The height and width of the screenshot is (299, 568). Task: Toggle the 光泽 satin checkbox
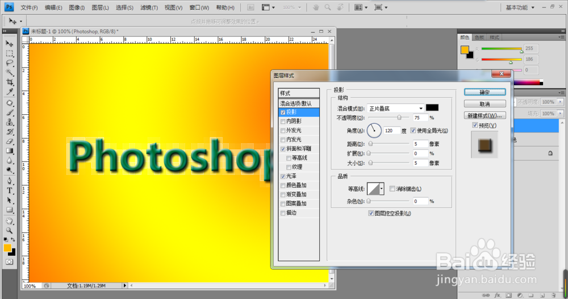[x=283, y=176]
